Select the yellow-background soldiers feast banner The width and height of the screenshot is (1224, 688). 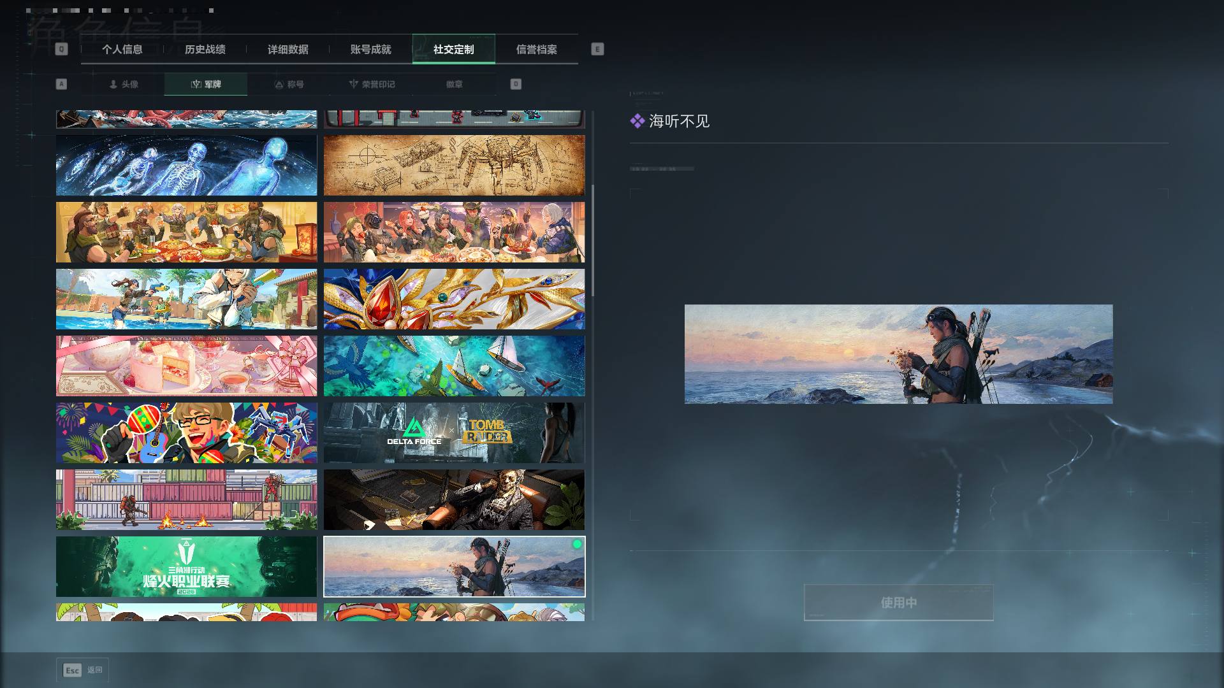tap(186, 232)
